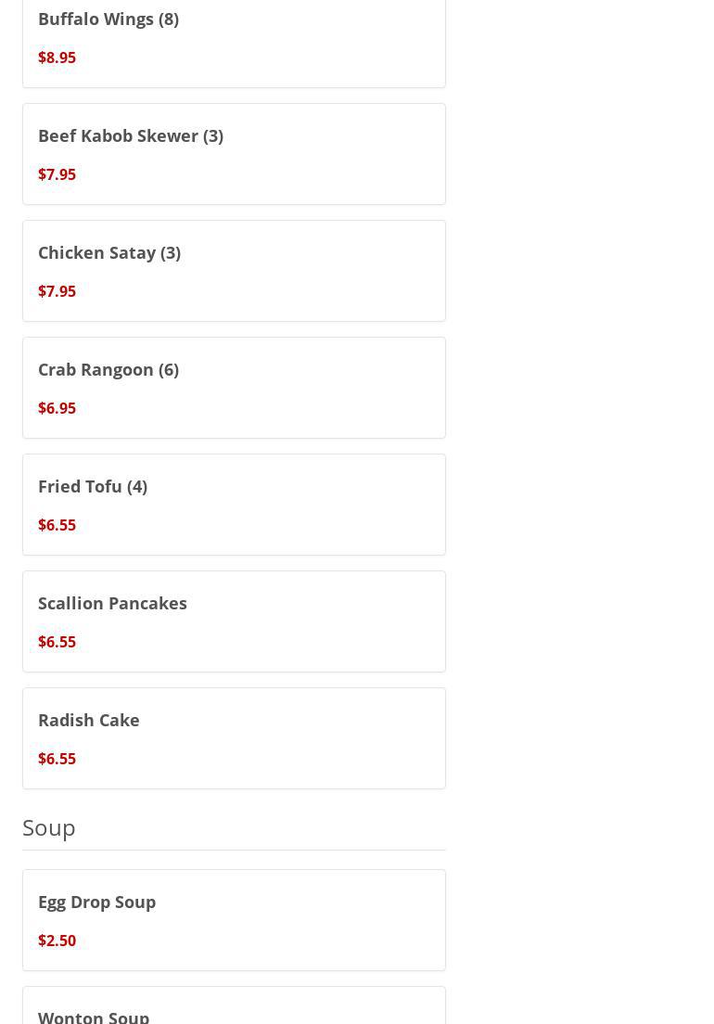Open the Chicken Satay (3) item
The height and width of the screenshot is (1024, 714).
pyautogui.click(x=109, y=252)
